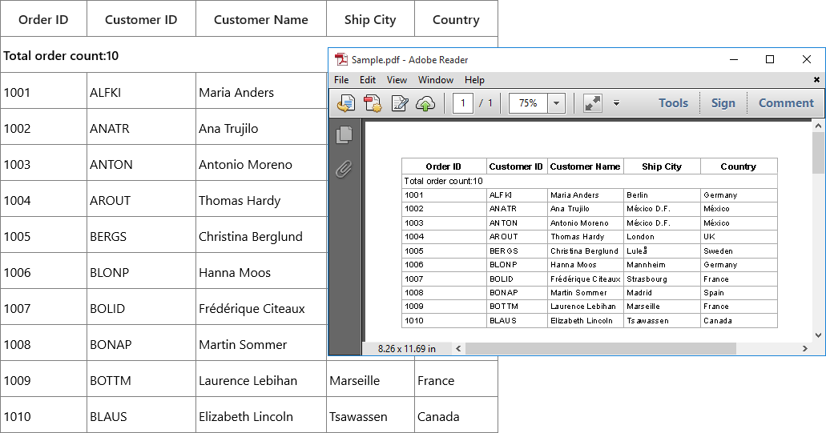Maximize the Adobe Reader window
The width and height of the screenshot is (826, 433).
click(x=770, y=59)
